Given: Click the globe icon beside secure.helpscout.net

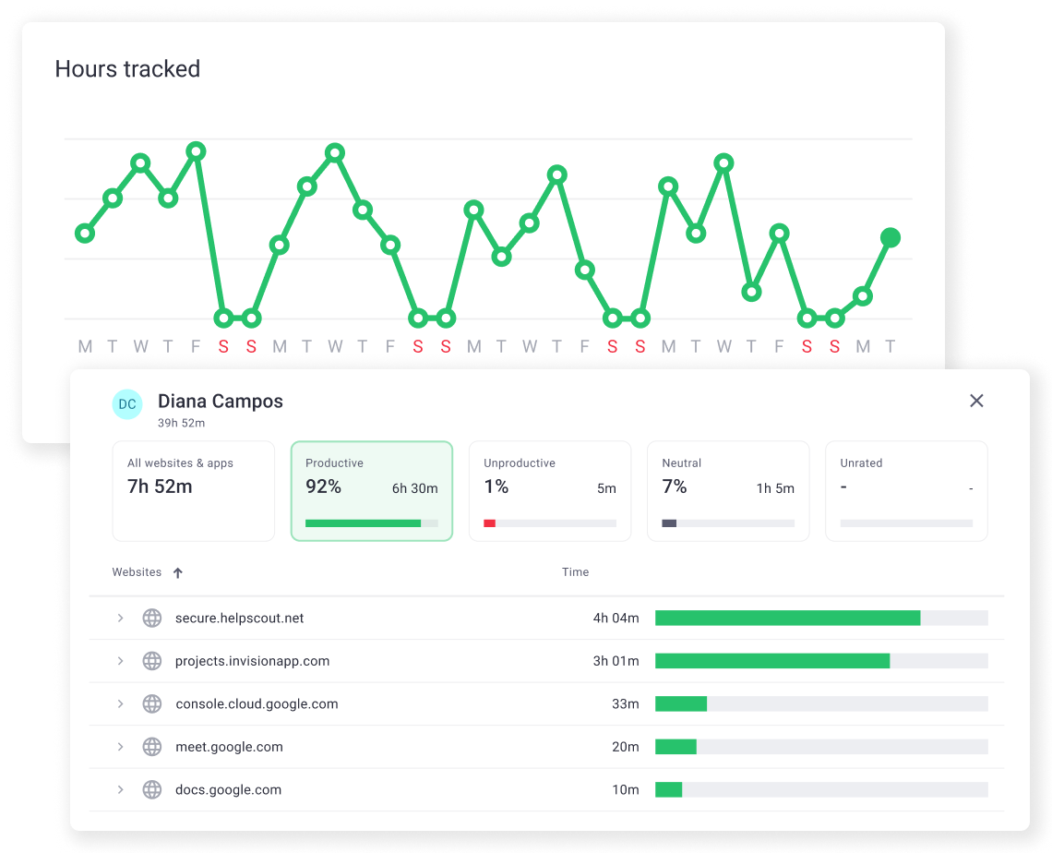Looking at the screenshot, I should point(152,618).
